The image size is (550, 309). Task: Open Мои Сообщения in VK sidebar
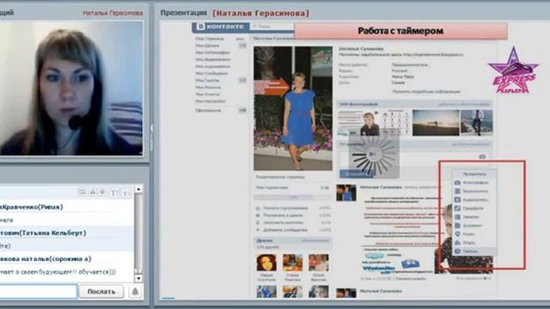pos(211,74)
